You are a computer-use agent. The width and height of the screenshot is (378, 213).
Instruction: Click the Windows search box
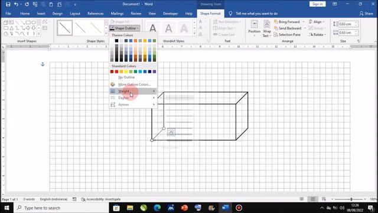click(x=61, y=208)
